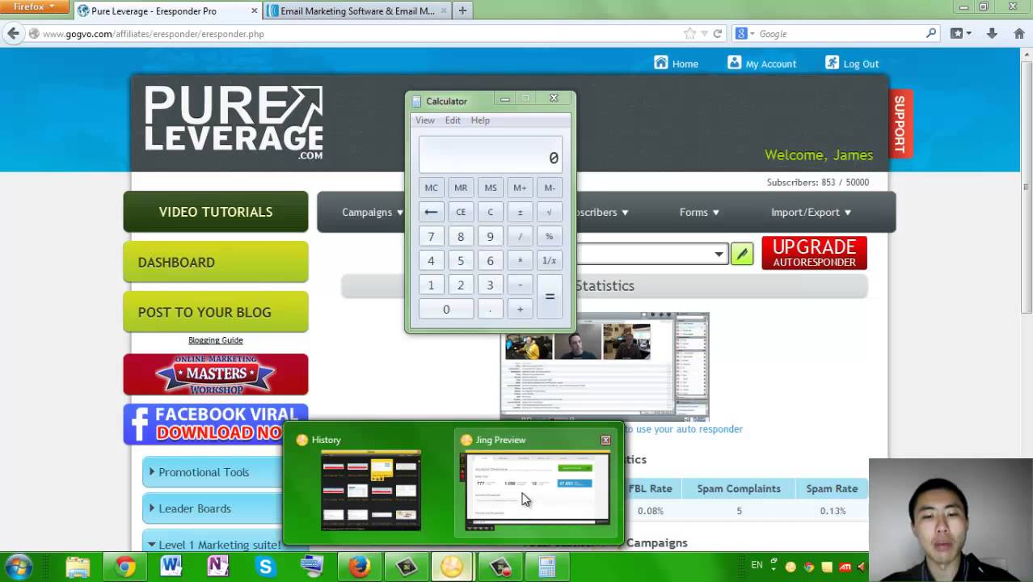Click the MC memory key in Calculator
The width and height of the screenshot is (1033, 582).
[431, 188]
